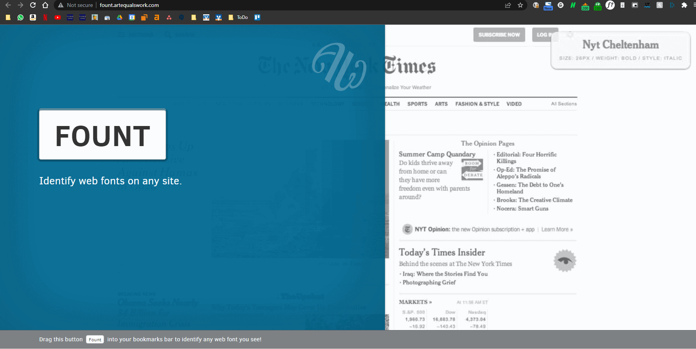Open the Asana three-dots bookmark

(169, 17)
